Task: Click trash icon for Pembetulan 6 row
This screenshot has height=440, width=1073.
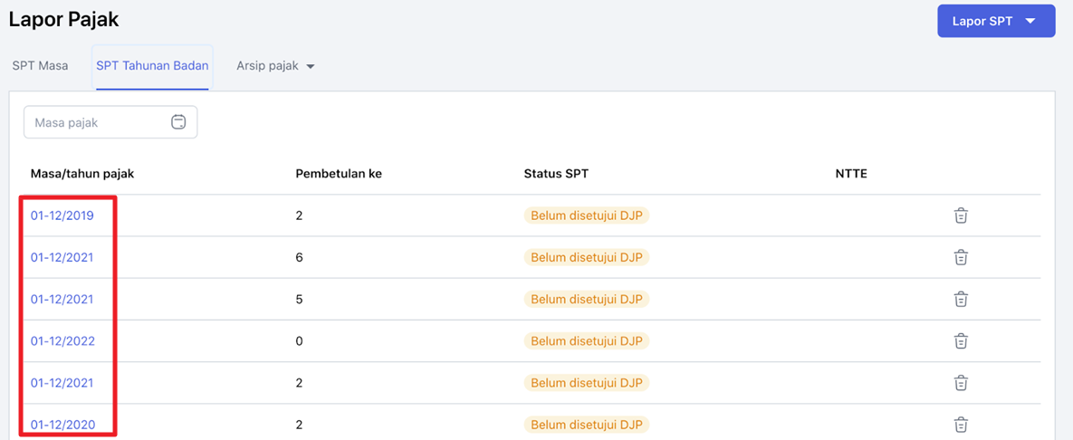Action: coord(961,257)
